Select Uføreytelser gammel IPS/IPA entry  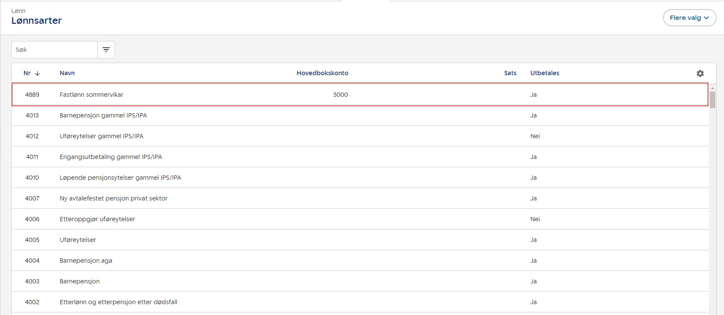(101, 136)
